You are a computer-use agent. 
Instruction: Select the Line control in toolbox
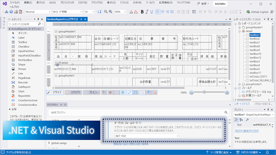[x=20, y=73]
